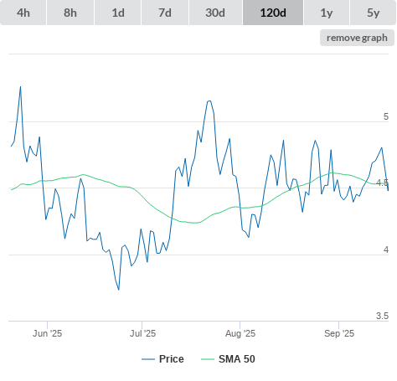The image size is (397, 381).
Task: Click the Aug '25 axis label
Action: coord(240,333)
